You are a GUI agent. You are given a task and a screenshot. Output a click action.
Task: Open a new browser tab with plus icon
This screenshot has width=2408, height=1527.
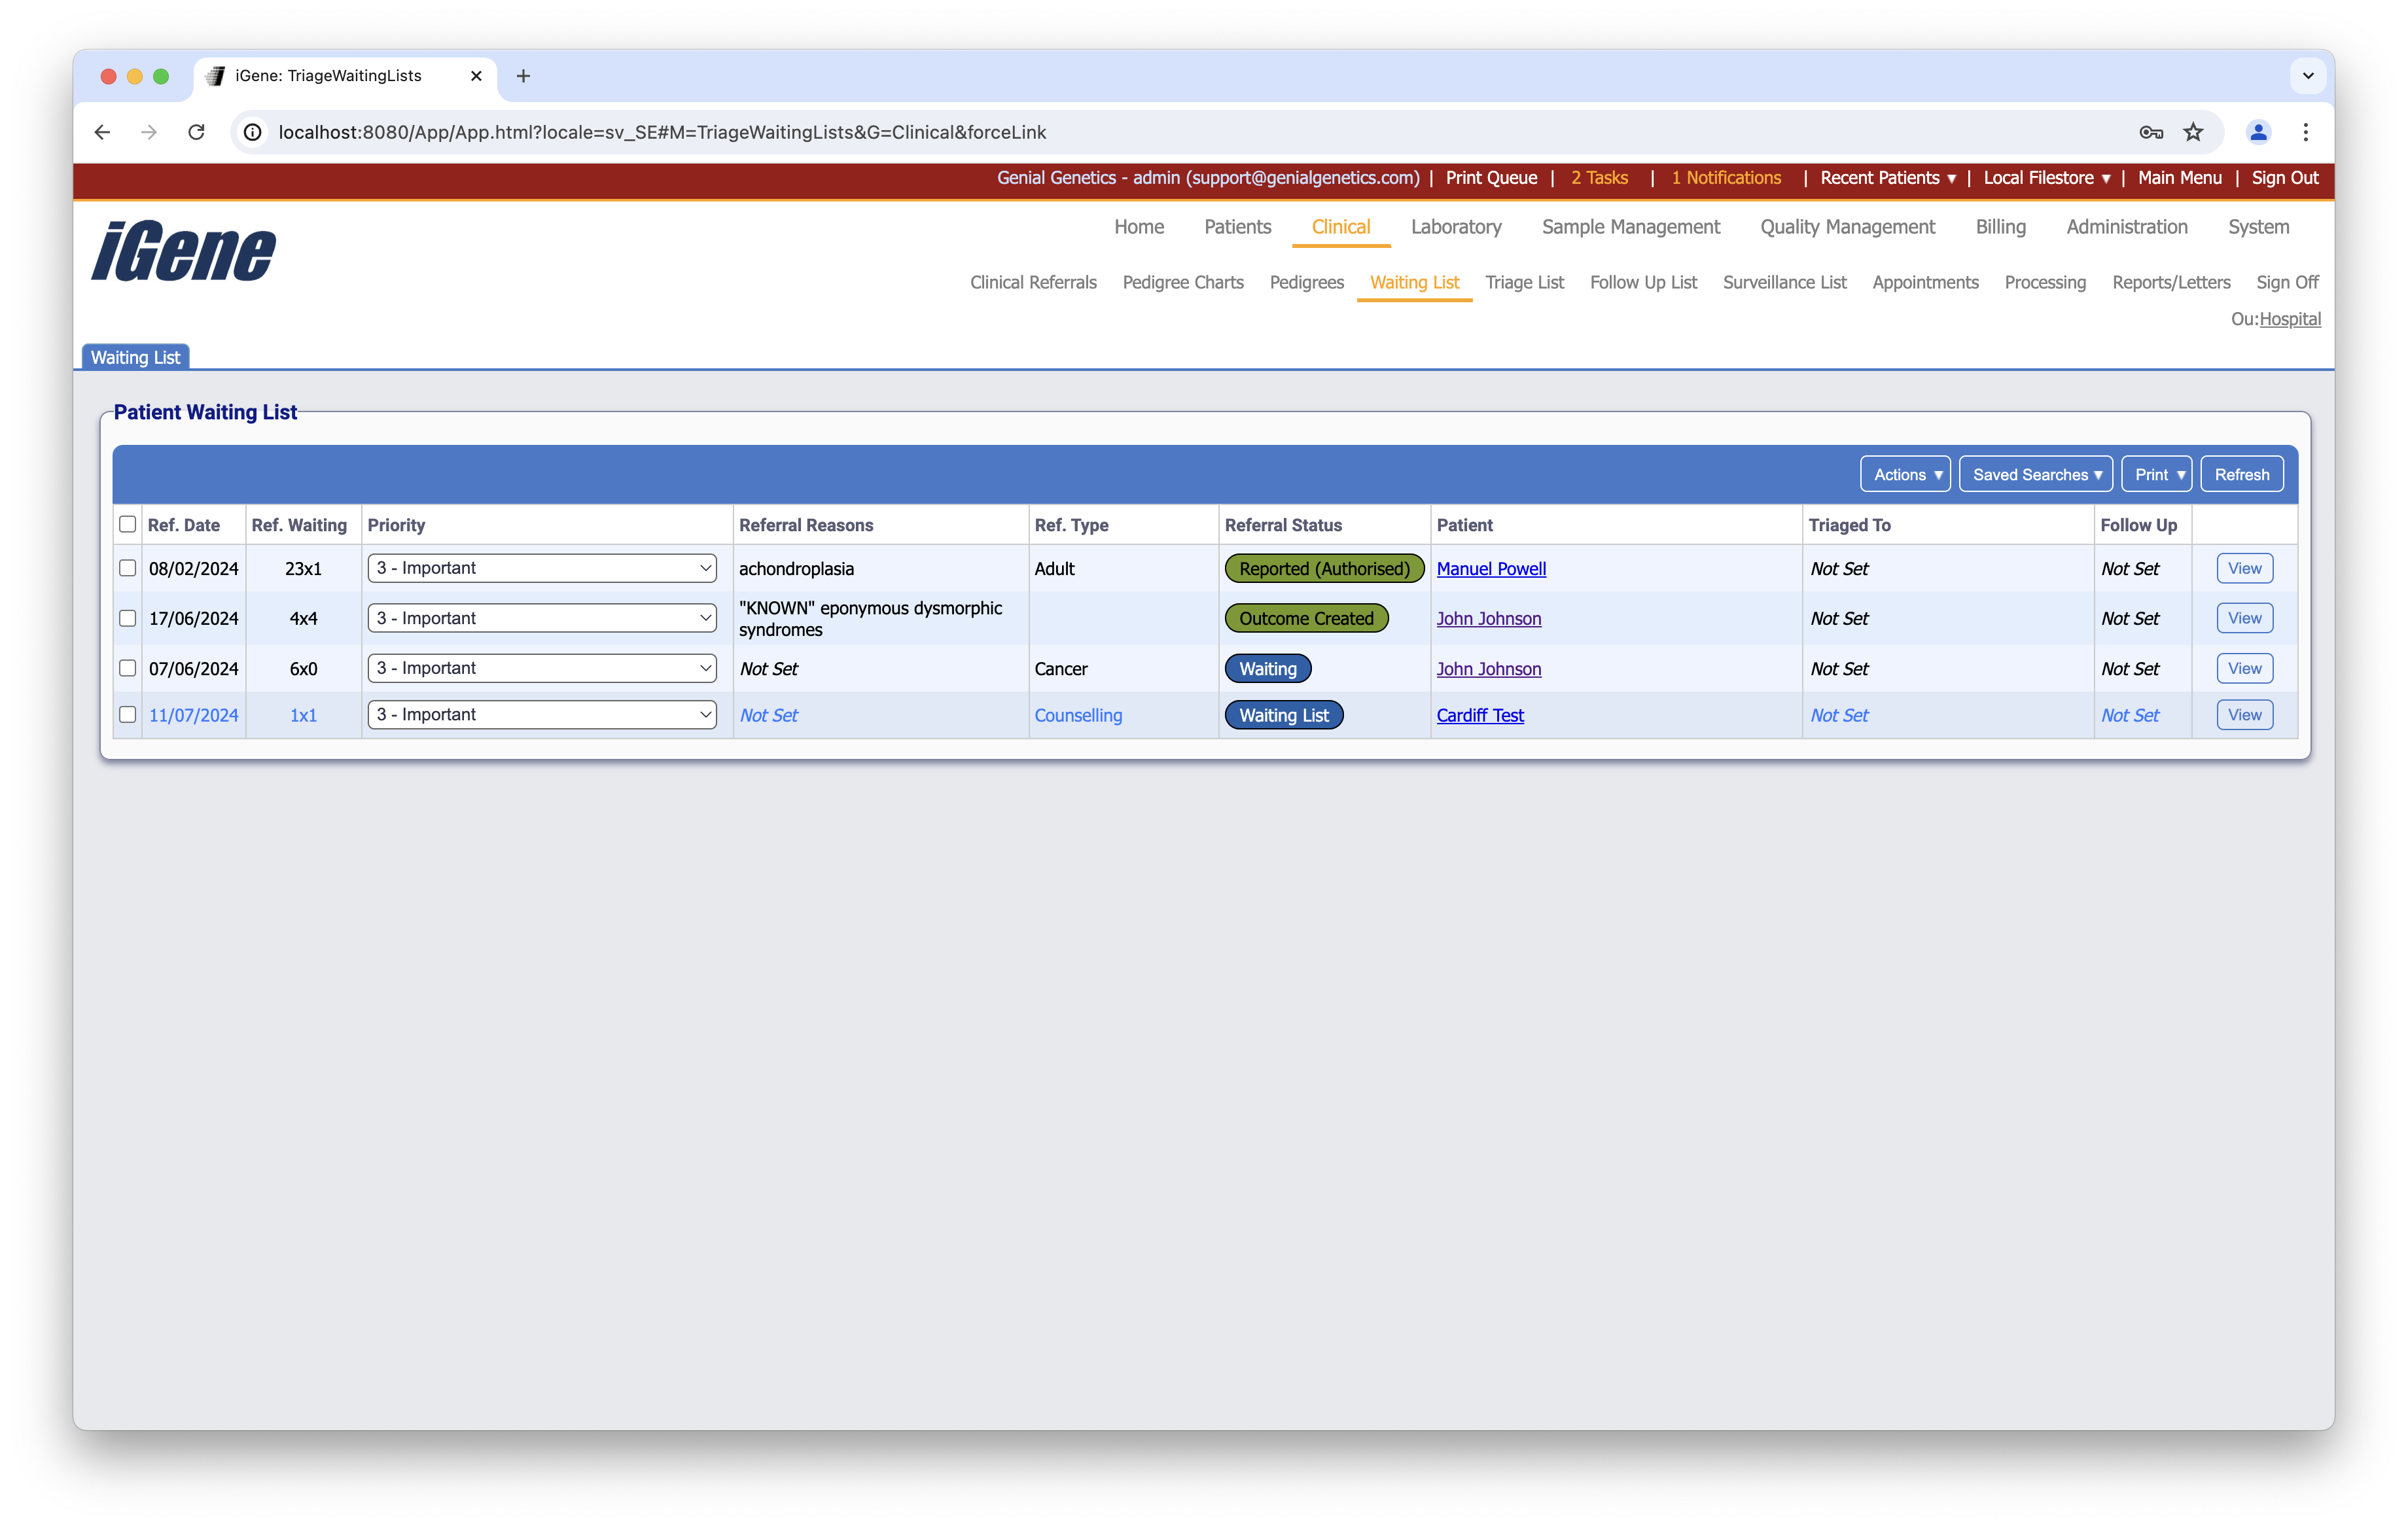point(523,76)
